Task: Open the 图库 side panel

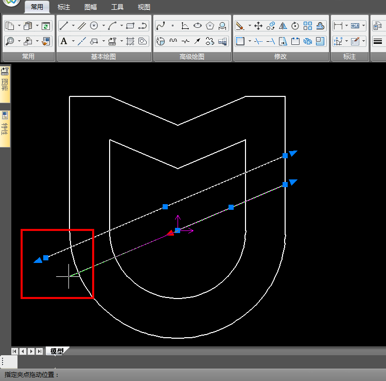Action: pos(5,82)
